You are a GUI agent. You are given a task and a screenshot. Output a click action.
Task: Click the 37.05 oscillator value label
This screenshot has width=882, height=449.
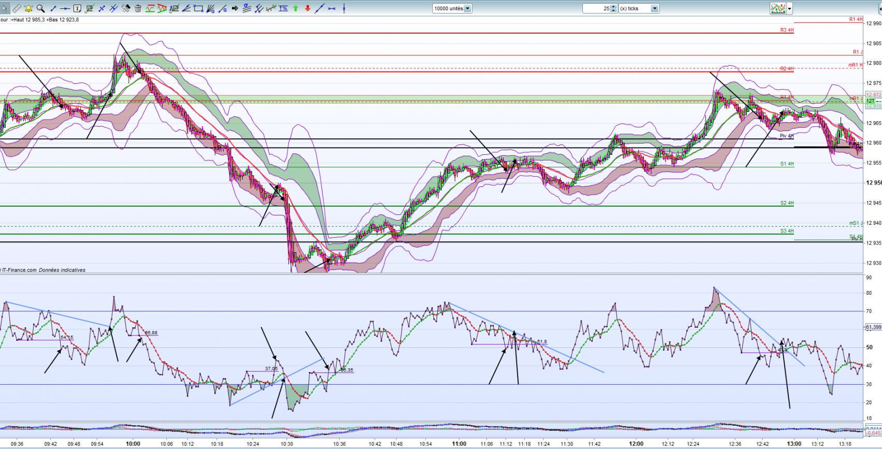[x=271, y=369]
